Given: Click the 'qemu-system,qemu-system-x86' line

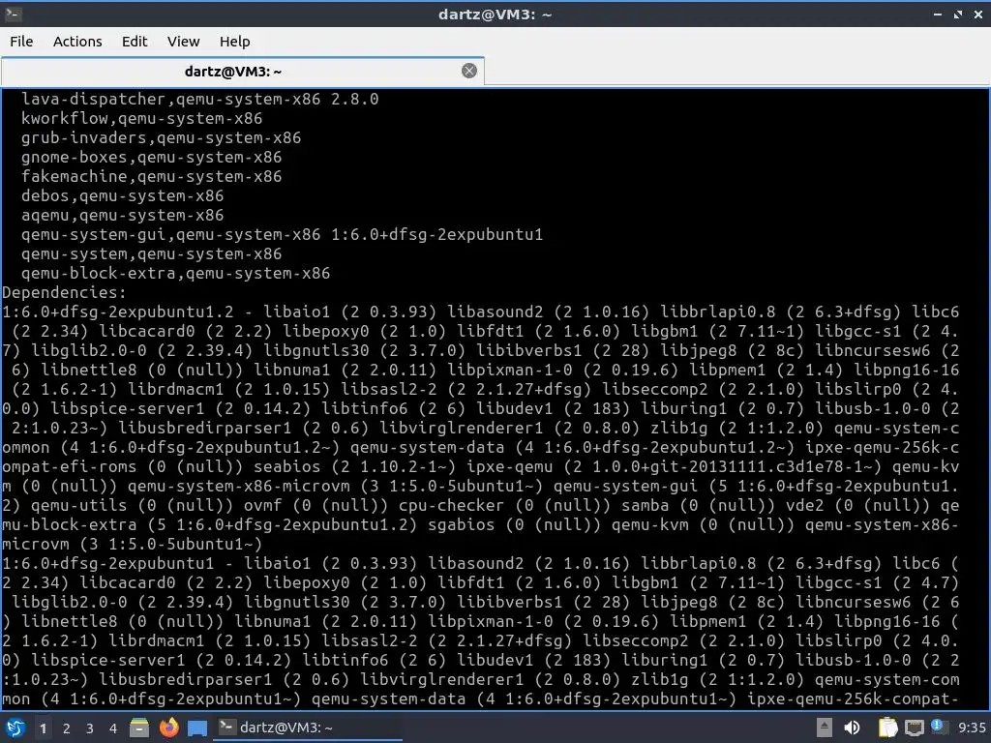Looking at the screenshot, I should 151,254.
